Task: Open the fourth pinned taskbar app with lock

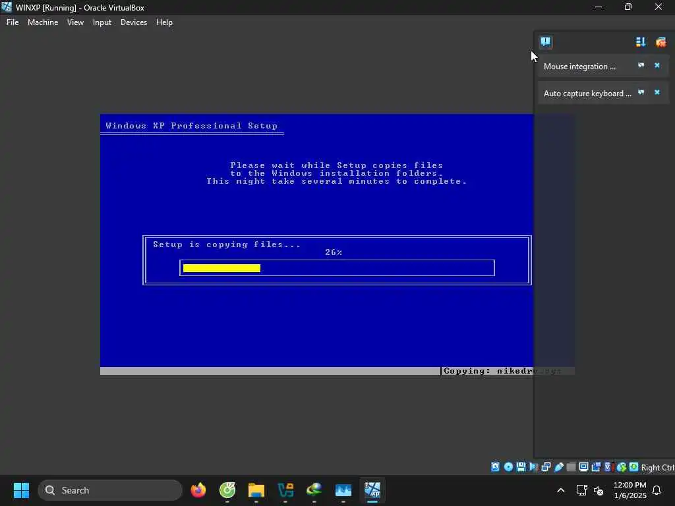Action: (285, 490)
